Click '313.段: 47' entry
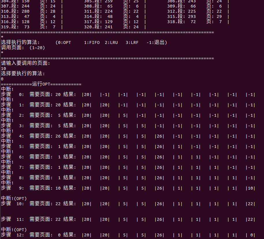Screen dimensions: 264x239 (x=15, y=16)
